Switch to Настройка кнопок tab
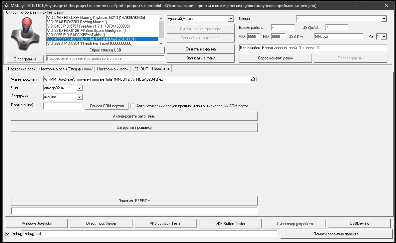 [x=113, y=69]
